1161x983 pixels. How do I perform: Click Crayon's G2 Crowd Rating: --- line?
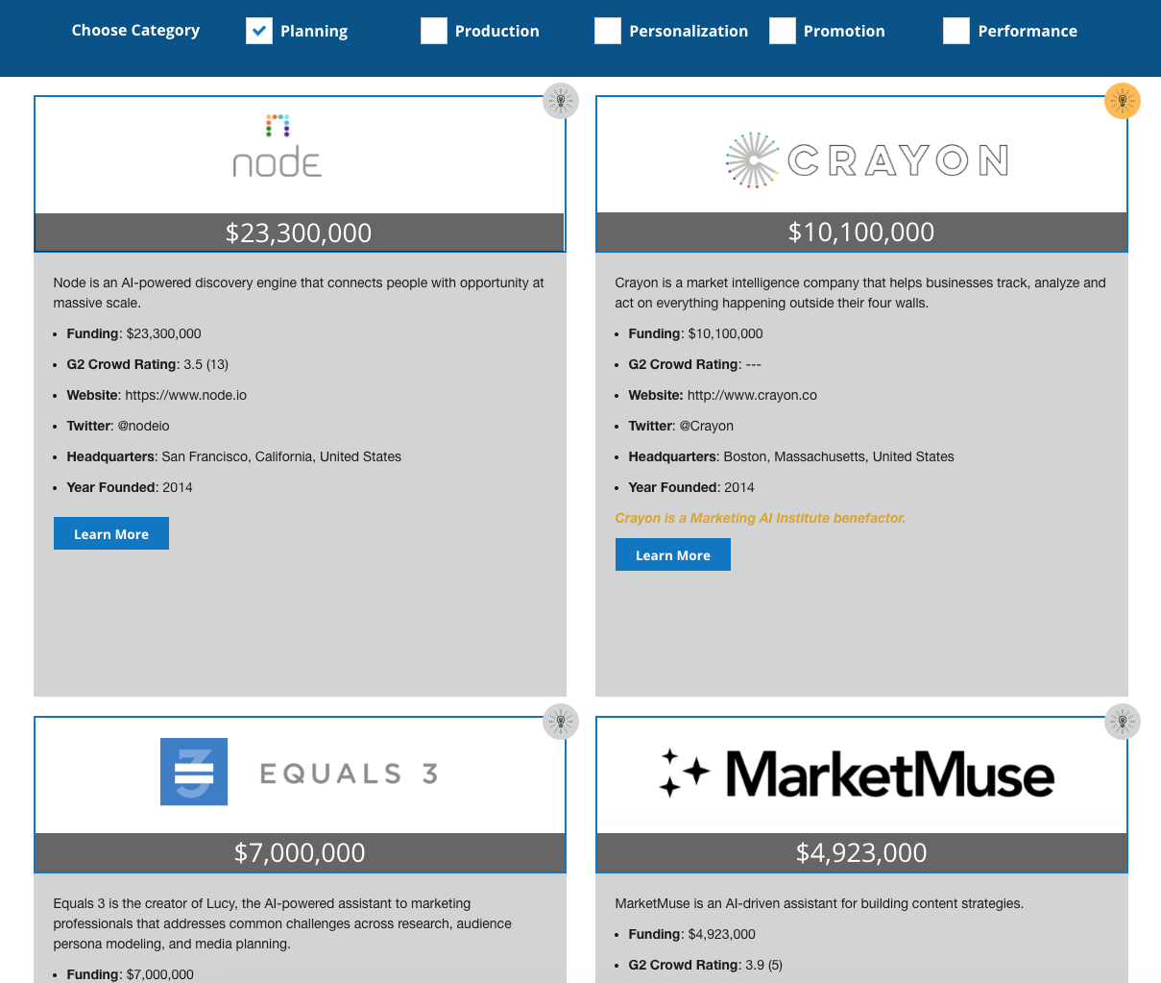(x=695, y=364)
